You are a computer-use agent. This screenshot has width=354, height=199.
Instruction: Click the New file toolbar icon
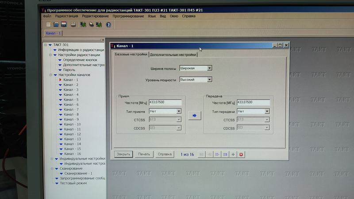pyautogui.click(x=48, y=24)
